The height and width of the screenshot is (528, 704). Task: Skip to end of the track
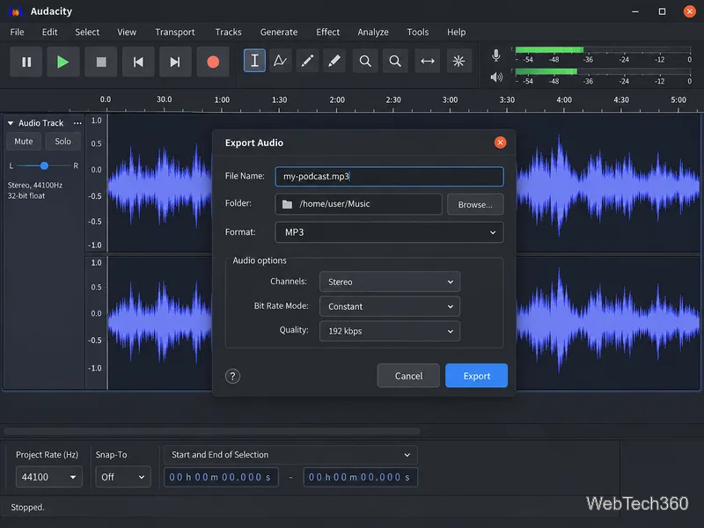click(175, 62)
